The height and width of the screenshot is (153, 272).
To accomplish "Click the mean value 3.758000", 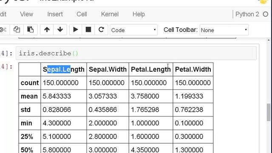I will [x=145, y=96].
